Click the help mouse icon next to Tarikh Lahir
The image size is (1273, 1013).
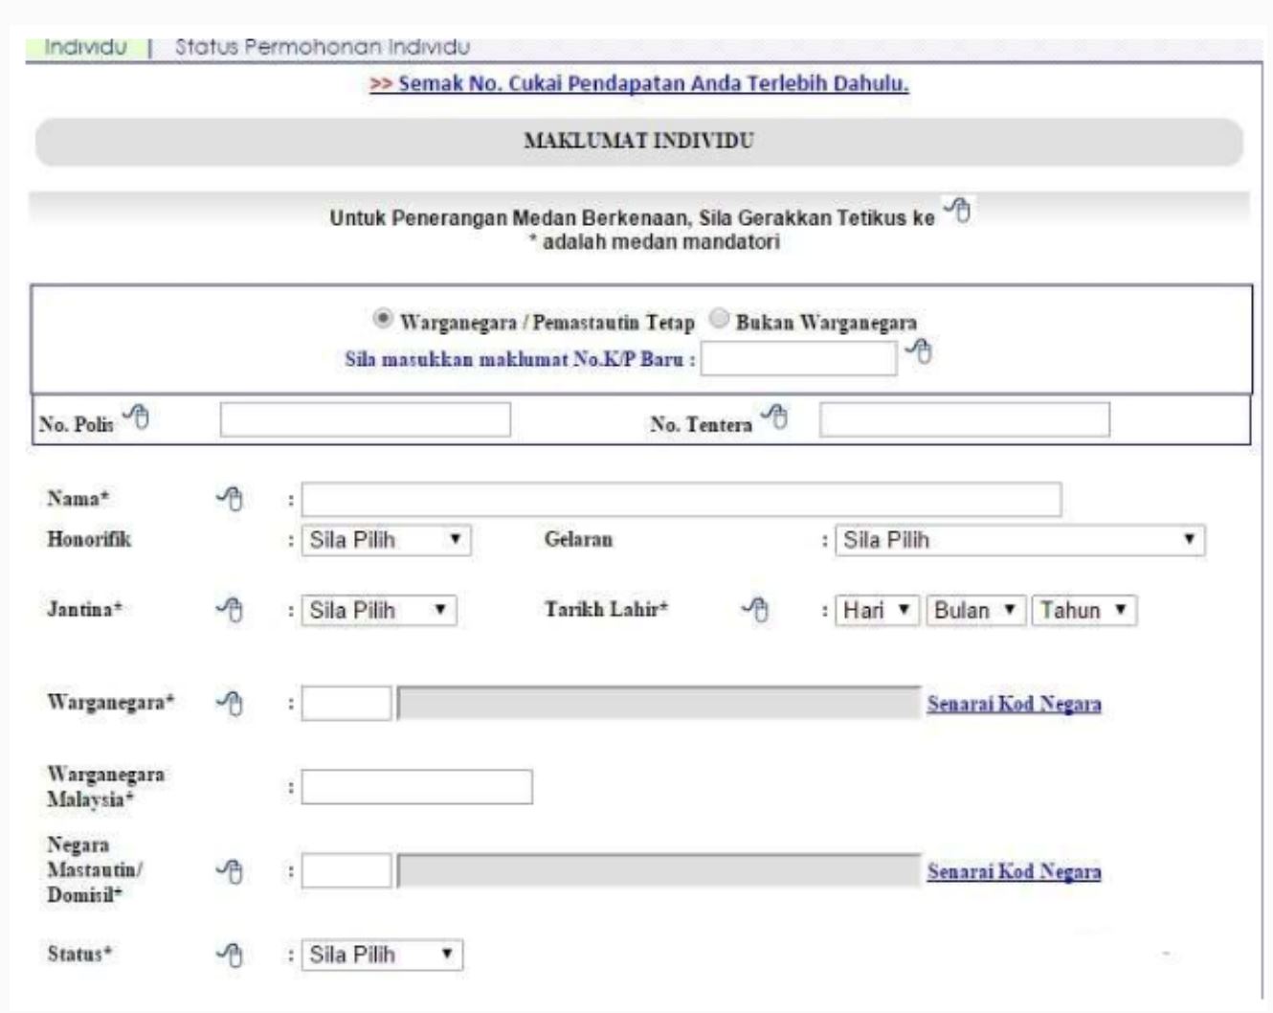pos(756,610)
